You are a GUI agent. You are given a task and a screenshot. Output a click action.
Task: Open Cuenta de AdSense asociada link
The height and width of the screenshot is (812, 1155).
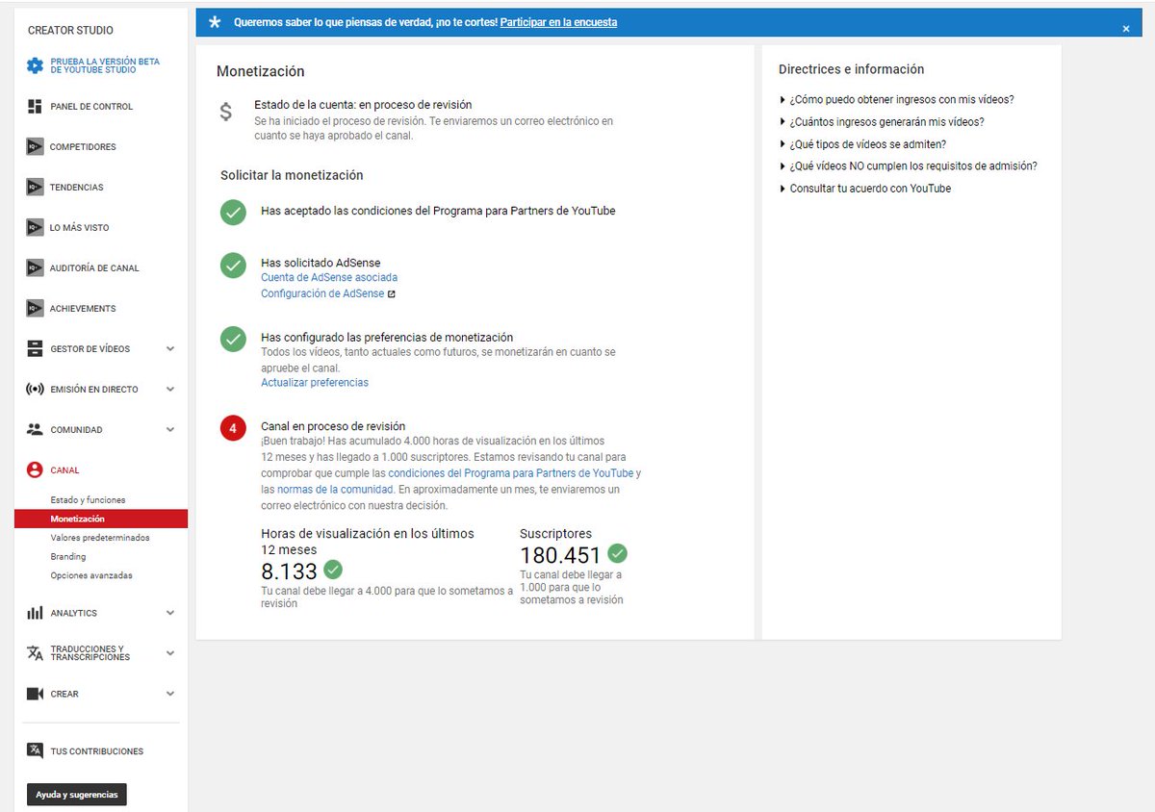[329, 278]
